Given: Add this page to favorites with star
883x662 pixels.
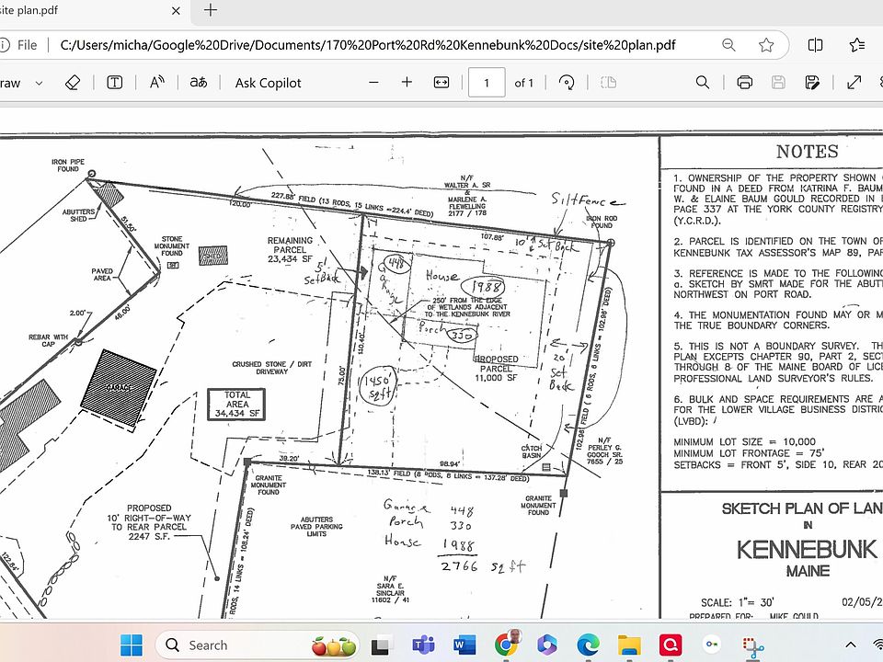Looking at the screenshot, I should 766,45.
